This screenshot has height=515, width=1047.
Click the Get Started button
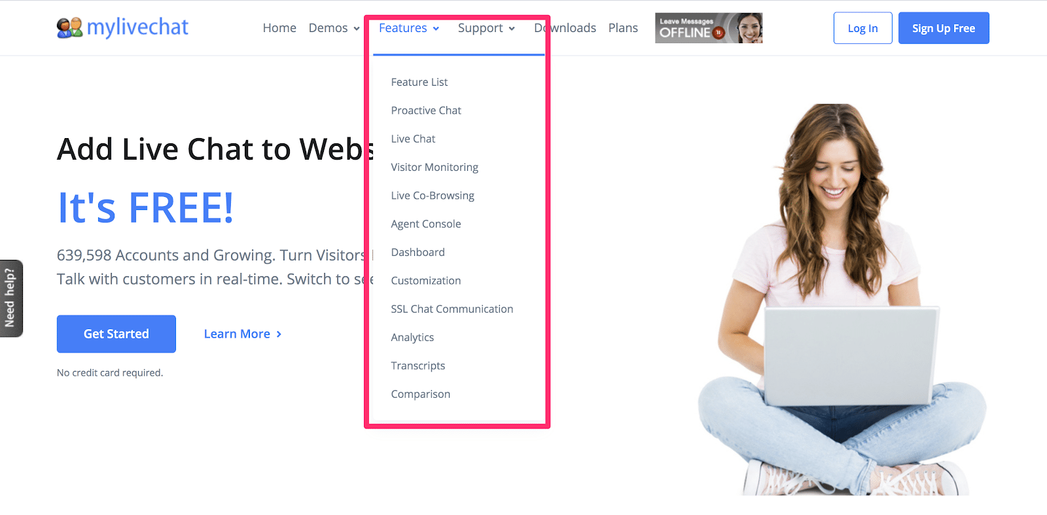[x=116, y=334]
